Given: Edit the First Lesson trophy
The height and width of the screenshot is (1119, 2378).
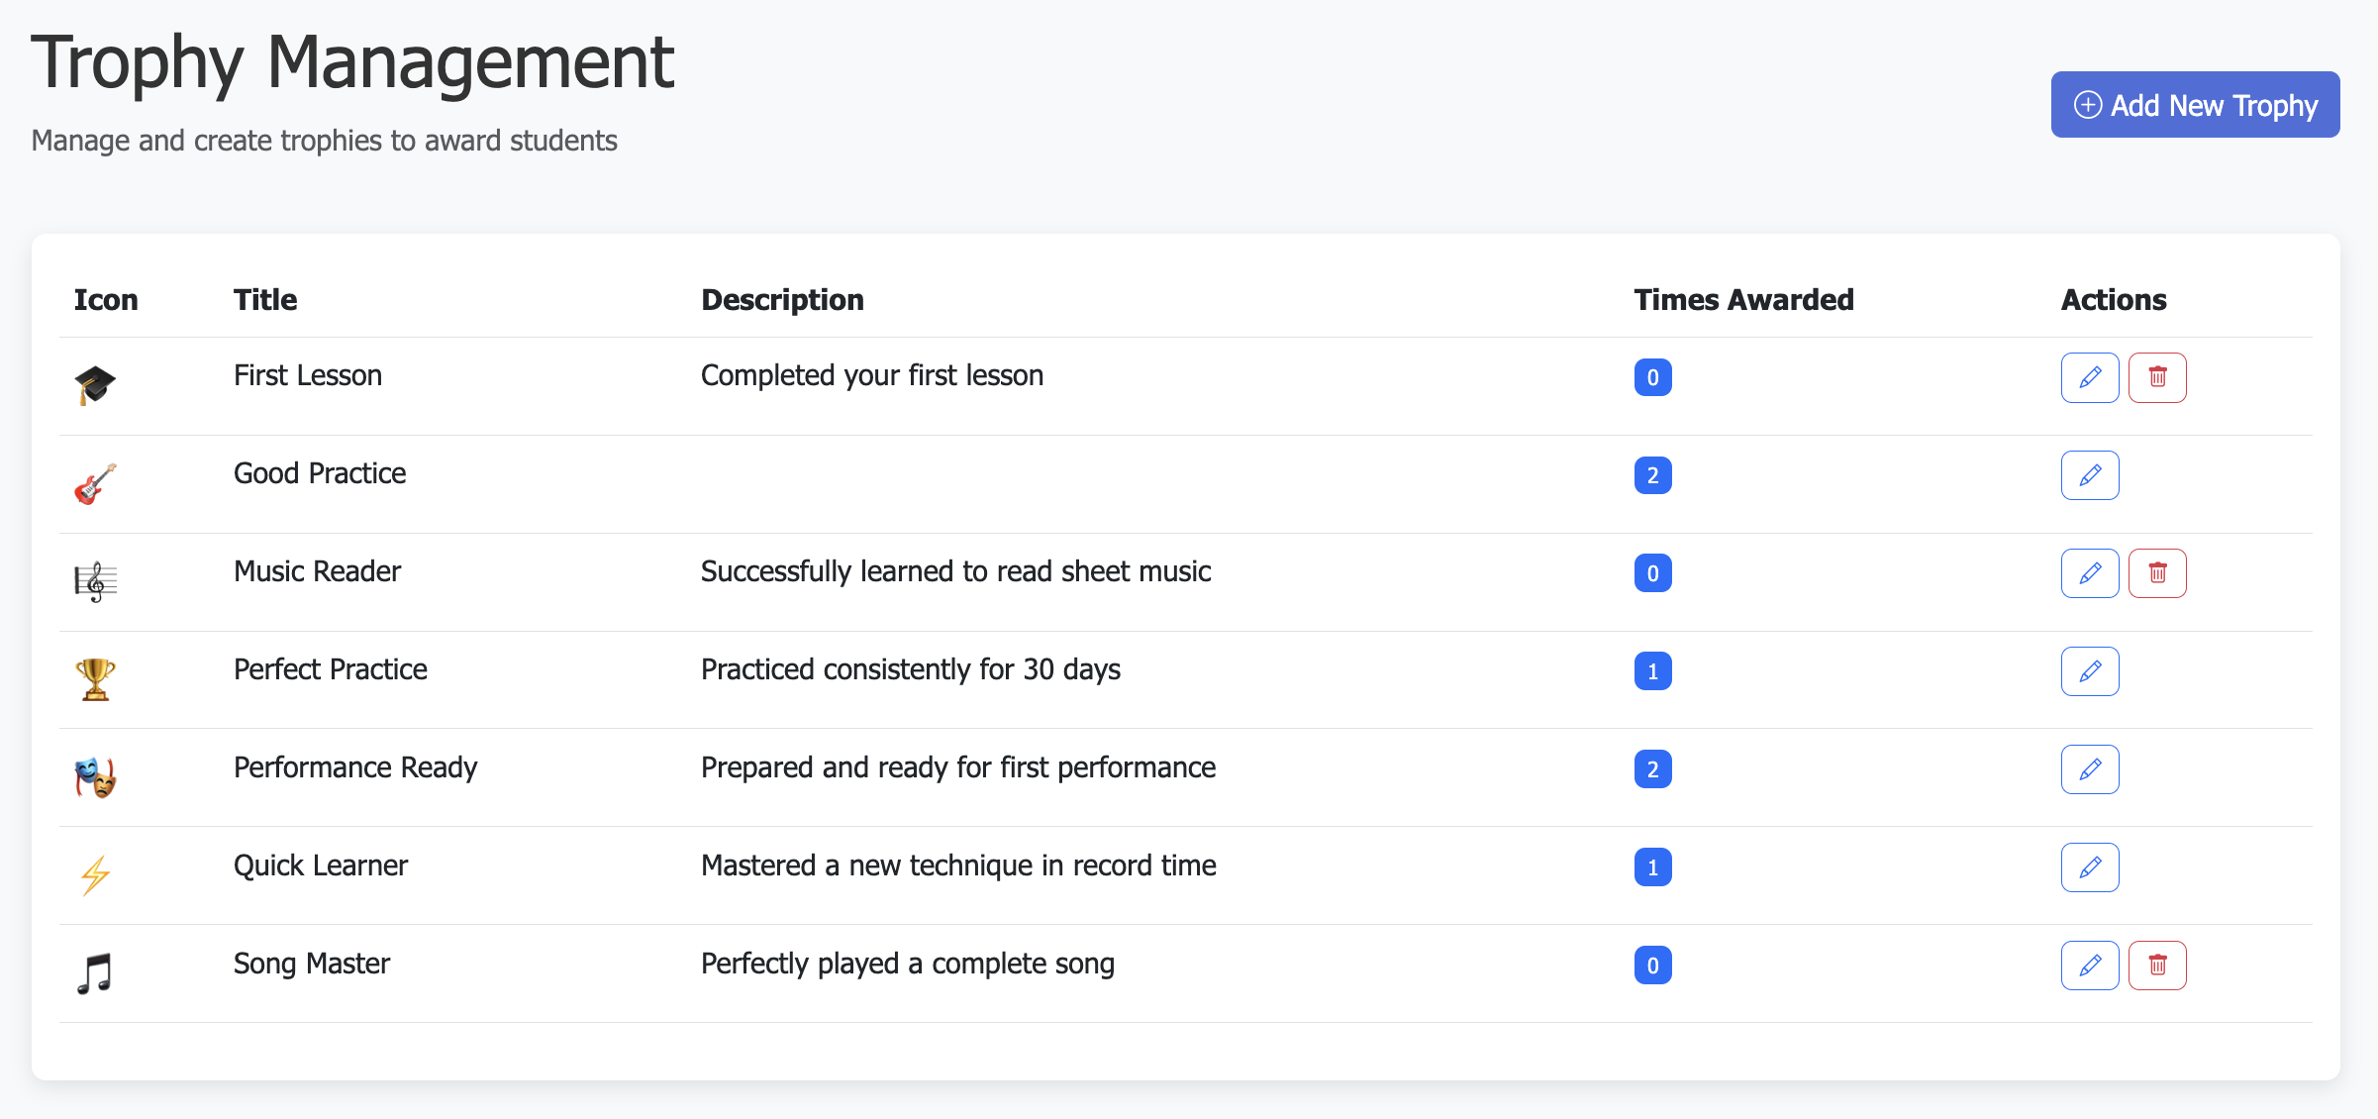Looking at the screenshot, I should click(x=2089, y=377).
